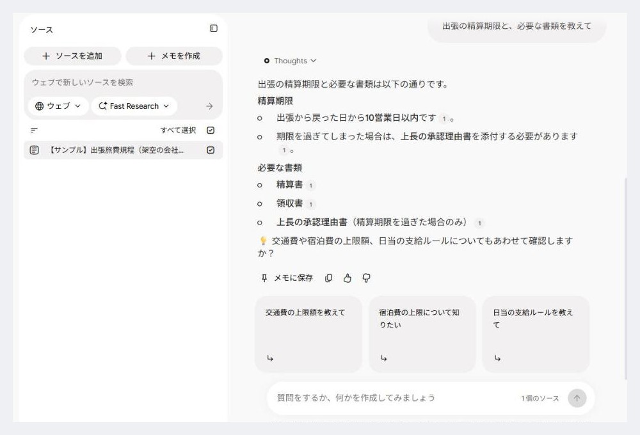Toggle the すべて選択 checkbox
Image resolution: width=640 pixels, height=435 pixels.
(x=211, y=130)
